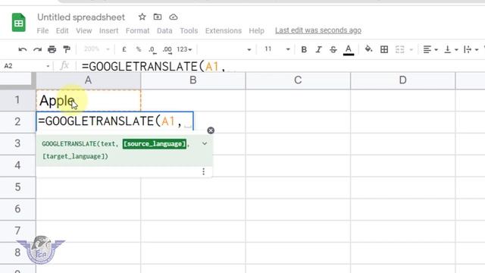485x273 pixels.
Task: Open the Borders tool
Action: (x=384, y=49)
